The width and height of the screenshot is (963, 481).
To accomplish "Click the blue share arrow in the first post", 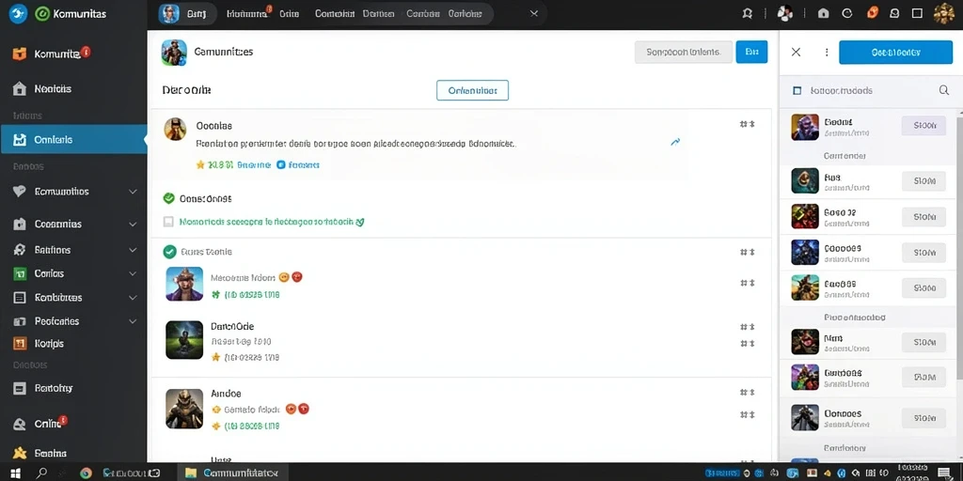I will (675, 142).
